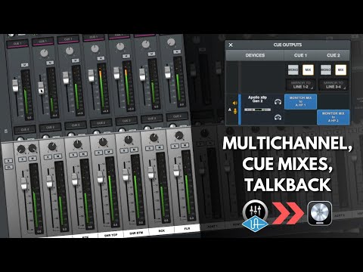The image size is (363, 272).
Task: Click the orange microphone icon in Cue Outputs
Action: (235, 111)
